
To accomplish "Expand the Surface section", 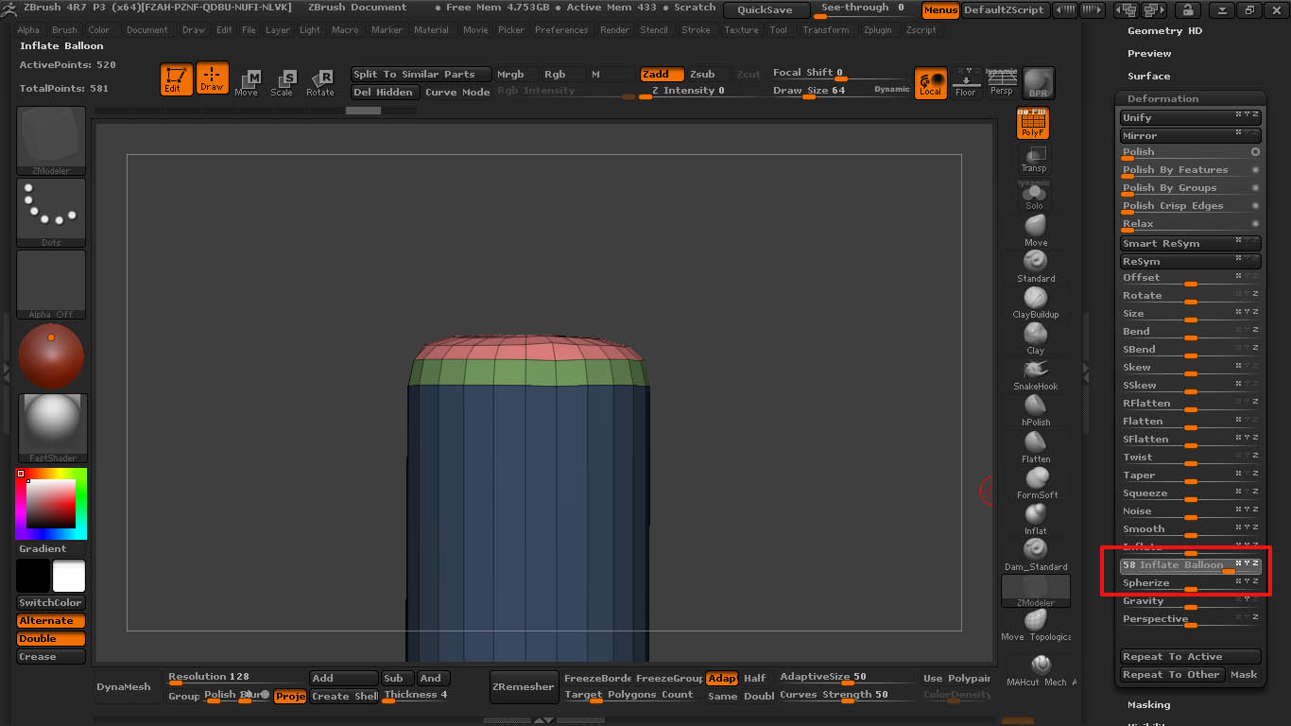I will click(x=1148, y=77).
